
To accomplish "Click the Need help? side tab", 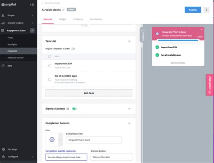I will coord(210,85).
